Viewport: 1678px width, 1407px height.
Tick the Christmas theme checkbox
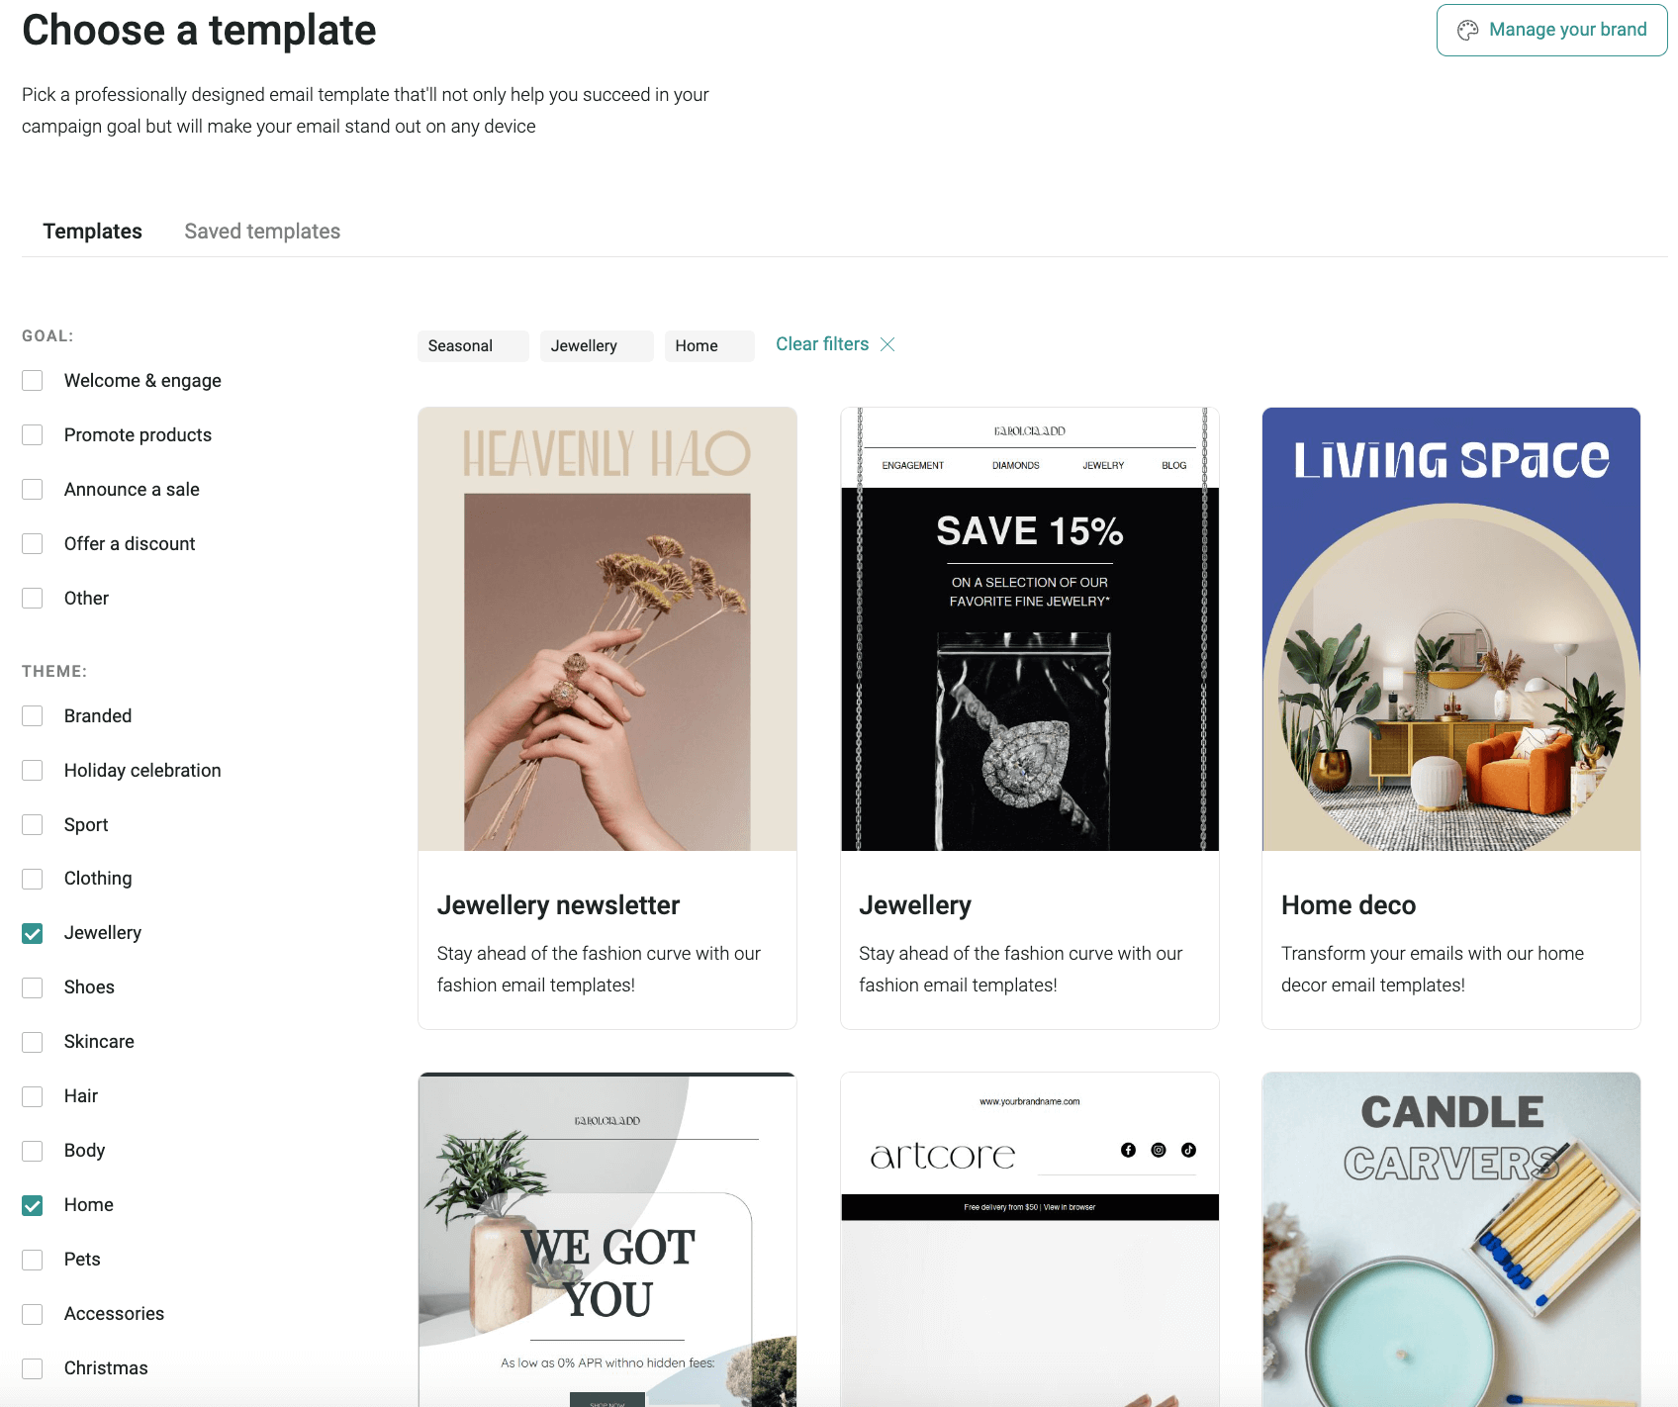[33, 1368]
